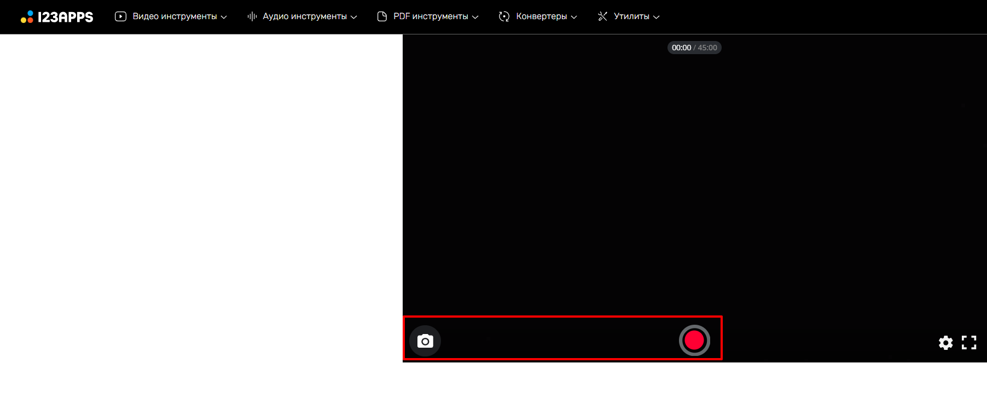Open the Конвертеры menu
The width and height of the screenshot is (987, 404).
tap(538, 16)
